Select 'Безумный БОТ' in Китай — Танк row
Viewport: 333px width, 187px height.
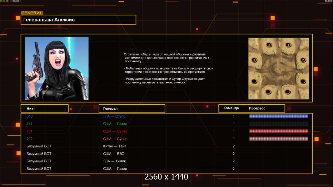pyautogui.click(x=39, y=146)
